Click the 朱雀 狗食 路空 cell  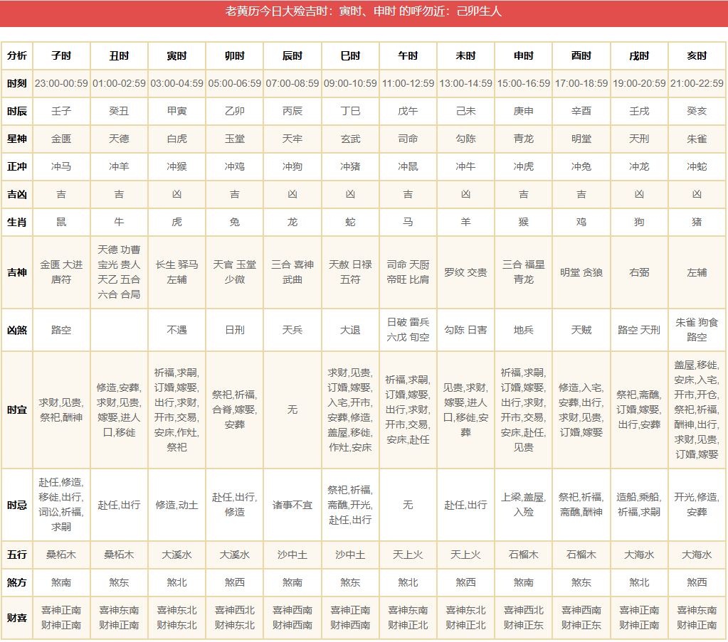click(x=697, y=330)
